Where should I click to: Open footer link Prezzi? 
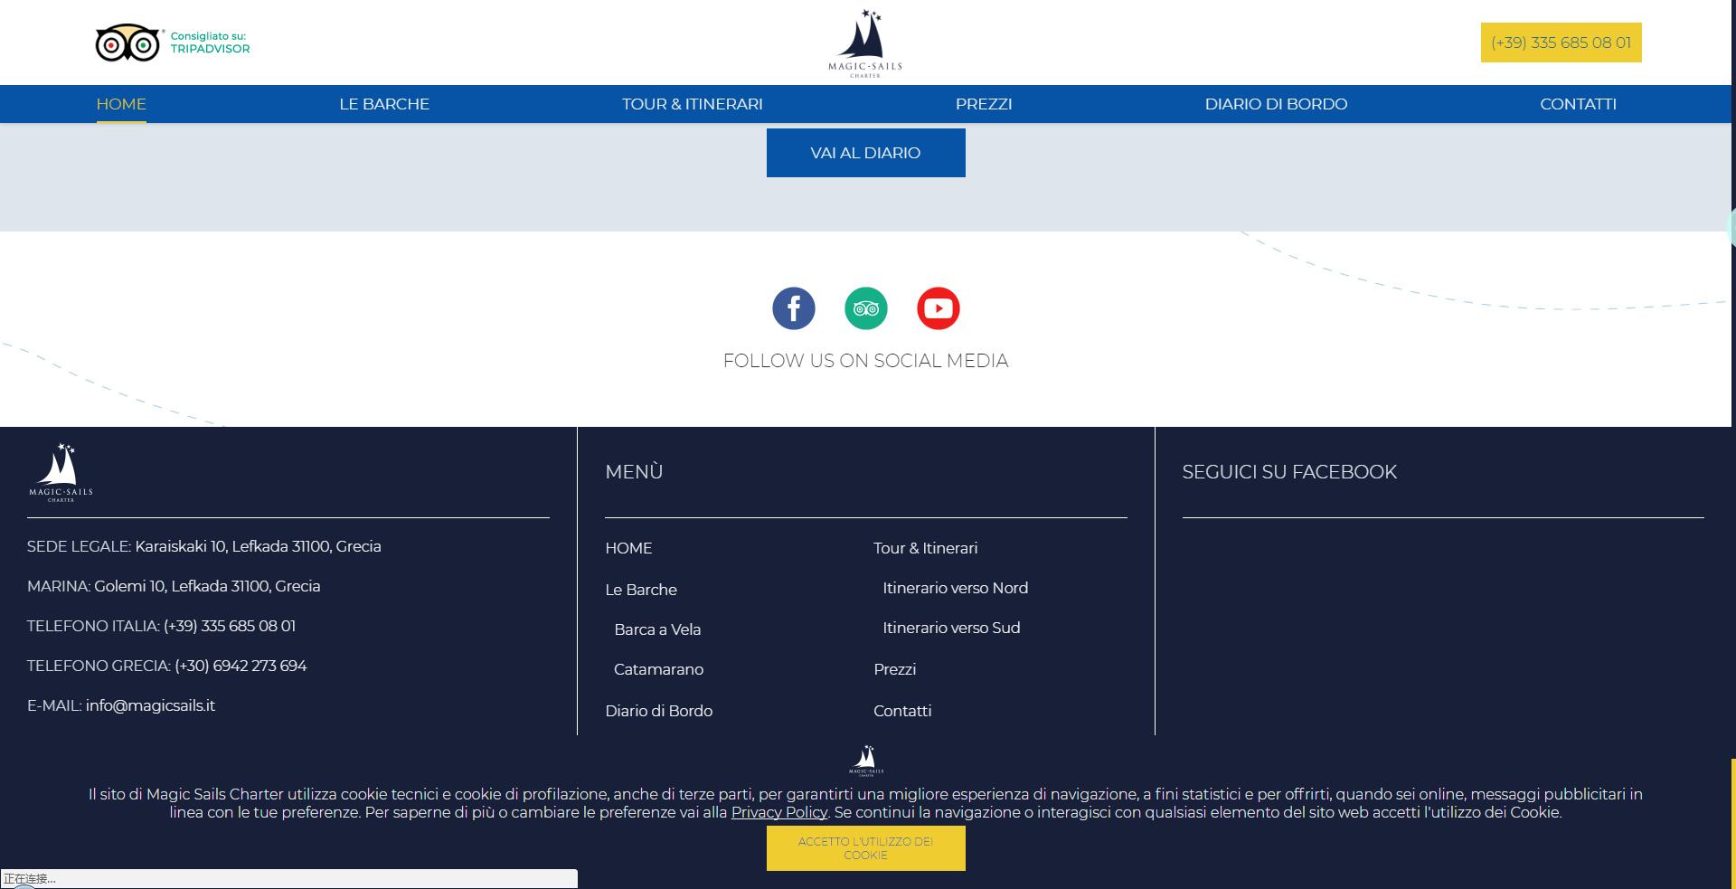coord(895,669)
